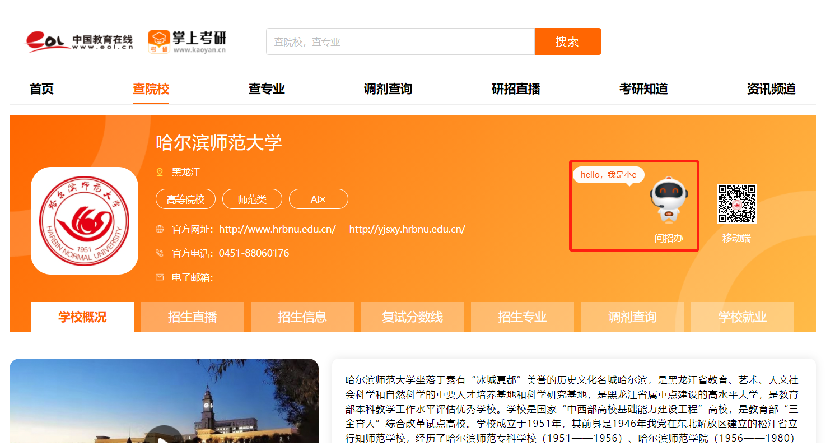Switch to the 调剂查询 school tab
This screenshot has height=446, width=835.
(632, 317)
